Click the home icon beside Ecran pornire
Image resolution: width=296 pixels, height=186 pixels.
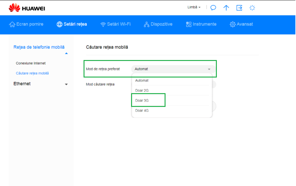(12, 24)
